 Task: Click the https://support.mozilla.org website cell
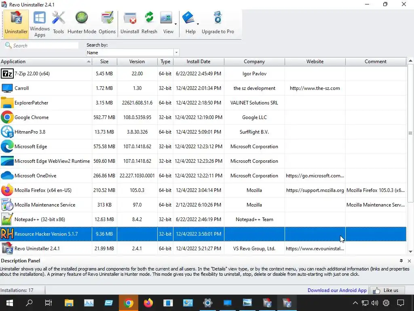[x=315, y=190]
